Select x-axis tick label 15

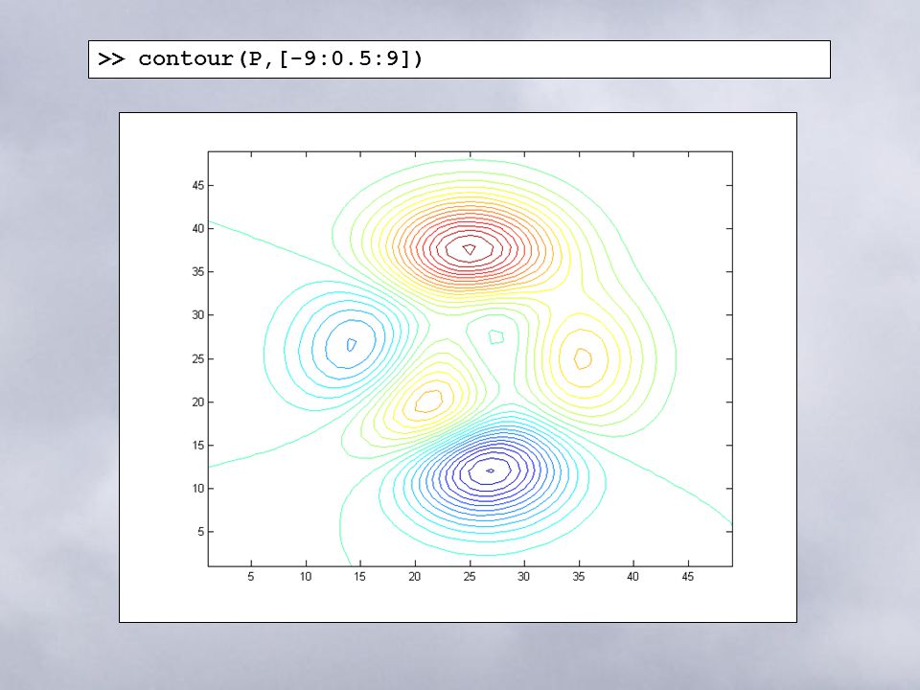[x=359, y=577]
